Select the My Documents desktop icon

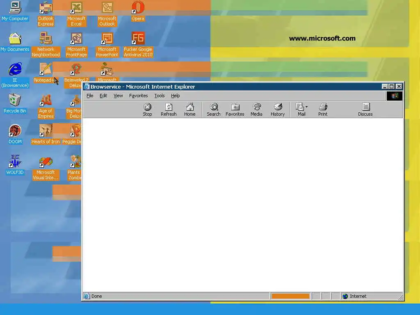click(15, 42)
